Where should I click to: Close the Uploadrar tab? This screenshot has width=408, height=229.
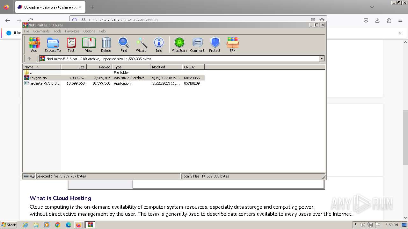[80, 7]
